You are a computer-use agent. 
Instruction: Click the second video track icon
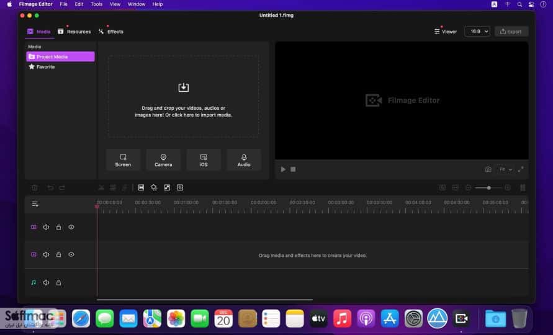34,254
